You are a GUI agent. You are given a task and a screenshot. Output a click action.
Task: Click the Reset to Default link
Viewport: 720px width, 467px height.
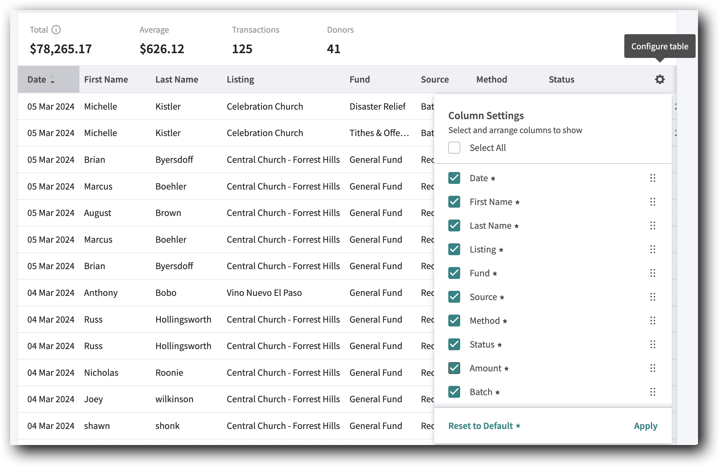480,426
